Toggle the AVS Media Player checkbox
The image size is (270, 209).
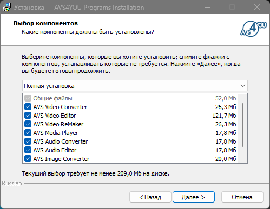pyautogui.click(x=28, y=133)
